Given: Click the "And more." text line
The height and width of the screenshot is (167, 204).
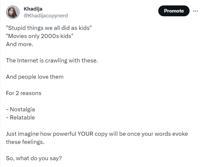Looking at the screenshot, I should (20, 44).
